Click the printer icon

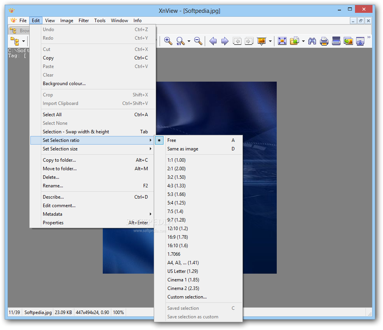(324, 41)
